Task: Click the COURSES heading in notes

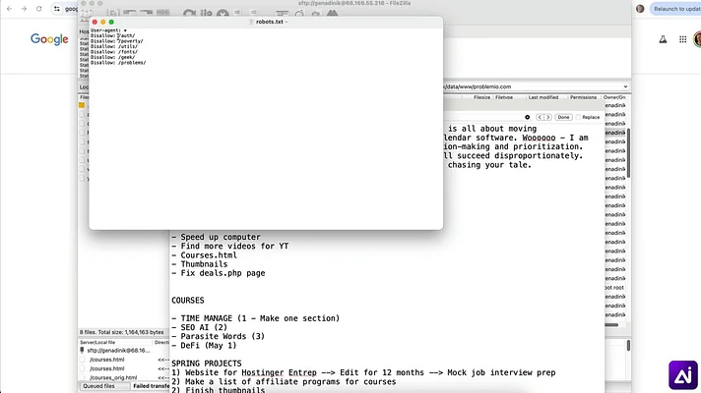Action: click(188, 301)
